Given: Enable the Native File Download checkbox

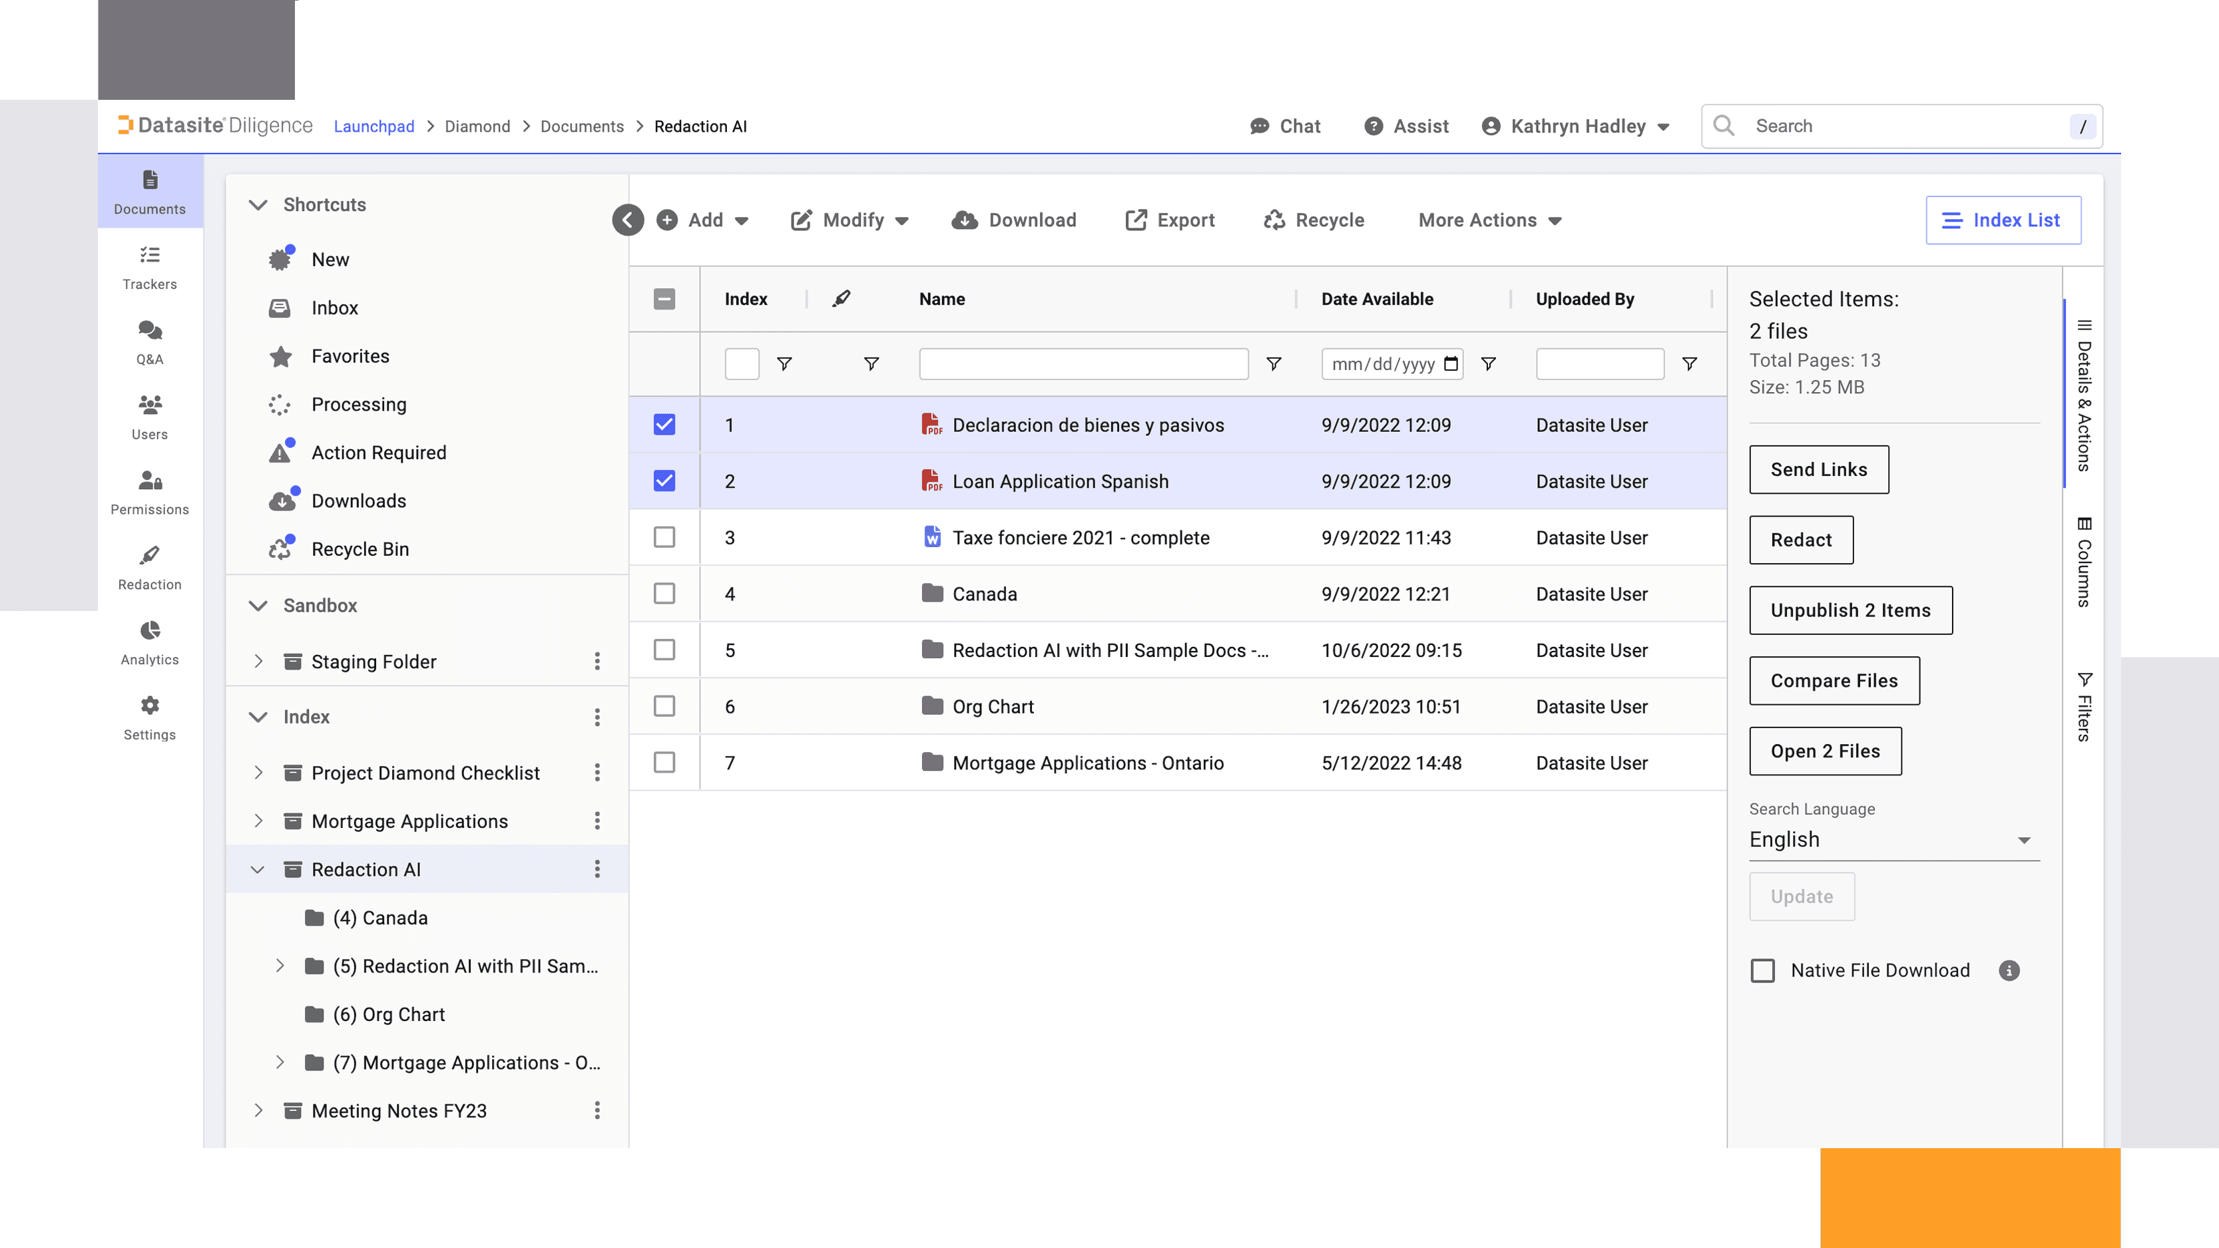Looking at the screenshot, I should pyautogui.click(x=1762, y=970).
